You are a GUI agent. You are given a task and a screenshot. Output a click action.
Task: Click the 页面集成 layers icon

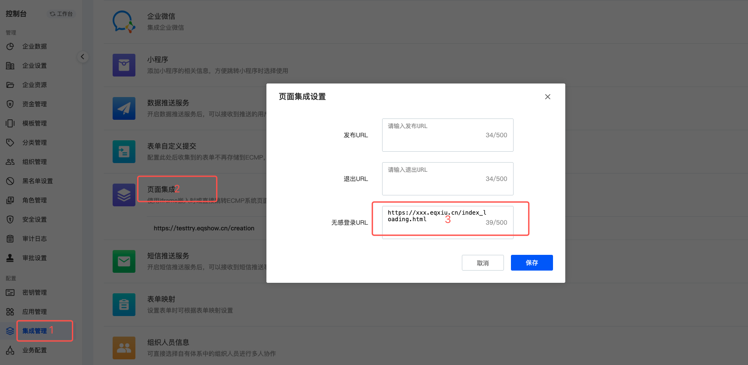[x=124, y=195]
